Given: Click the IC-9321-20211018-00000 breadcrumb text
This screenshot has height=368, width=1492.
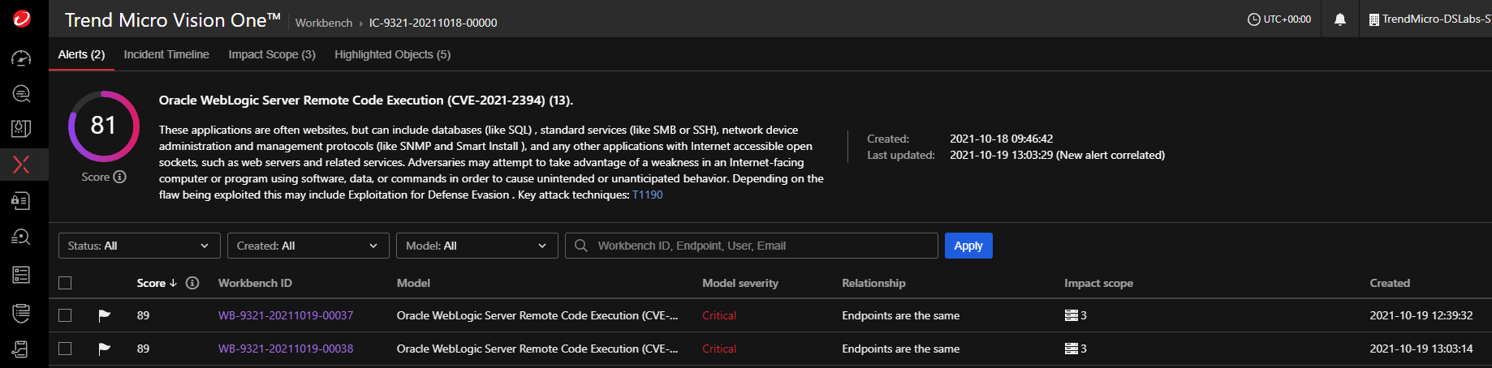Looking at the screenshot, I should [x=433, y=23].
